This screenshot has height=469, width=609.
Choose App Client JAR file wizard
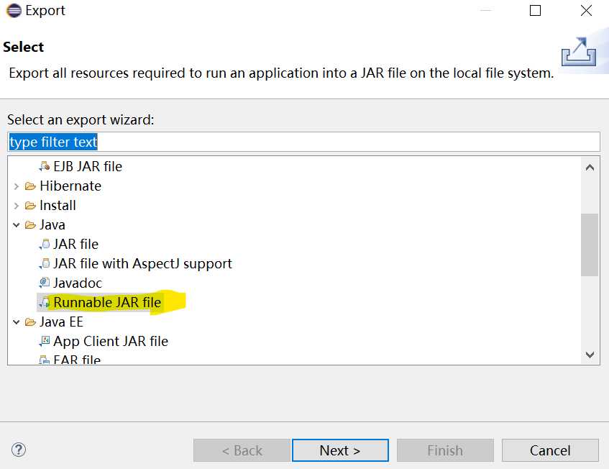point(111,341)
